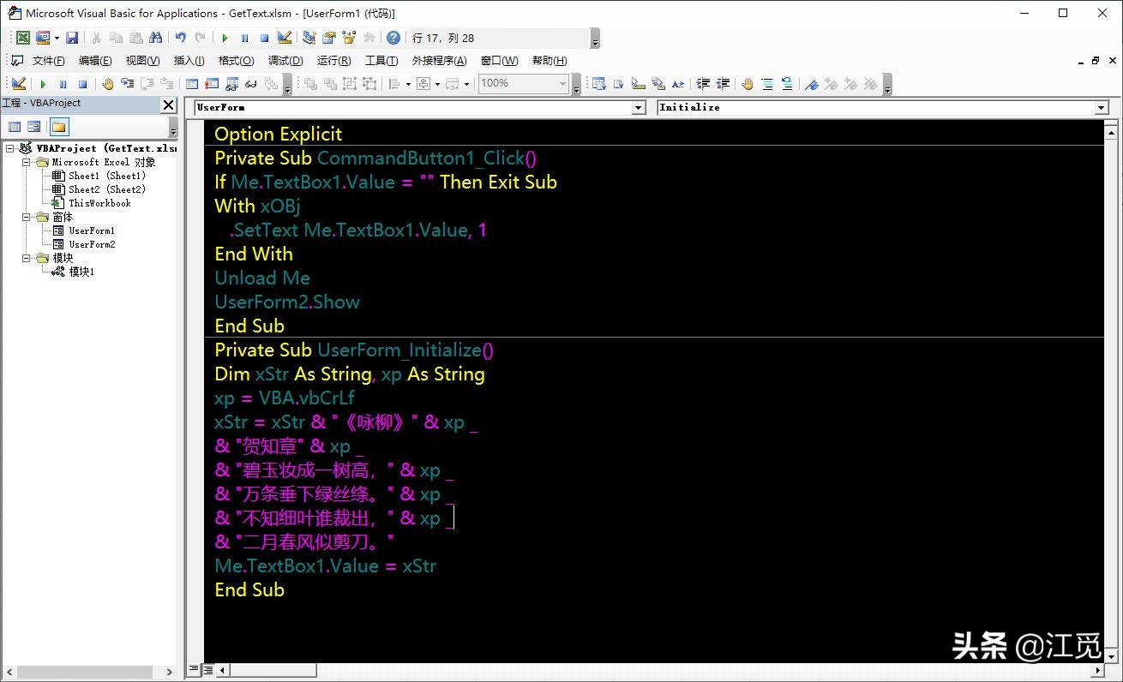This screenshot has width=1123, height=682.
Task: Click the Break pause icon in standard toolbar
Action: [244, 38]
